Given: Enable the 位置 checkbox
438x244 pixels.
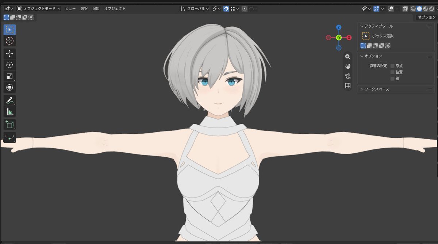Looking at the screenshot, I should coord(392,72).
